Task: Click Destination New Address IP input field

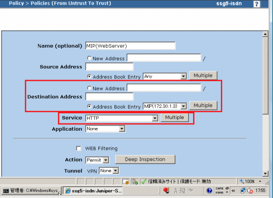Action: click(x=164, y=88)
